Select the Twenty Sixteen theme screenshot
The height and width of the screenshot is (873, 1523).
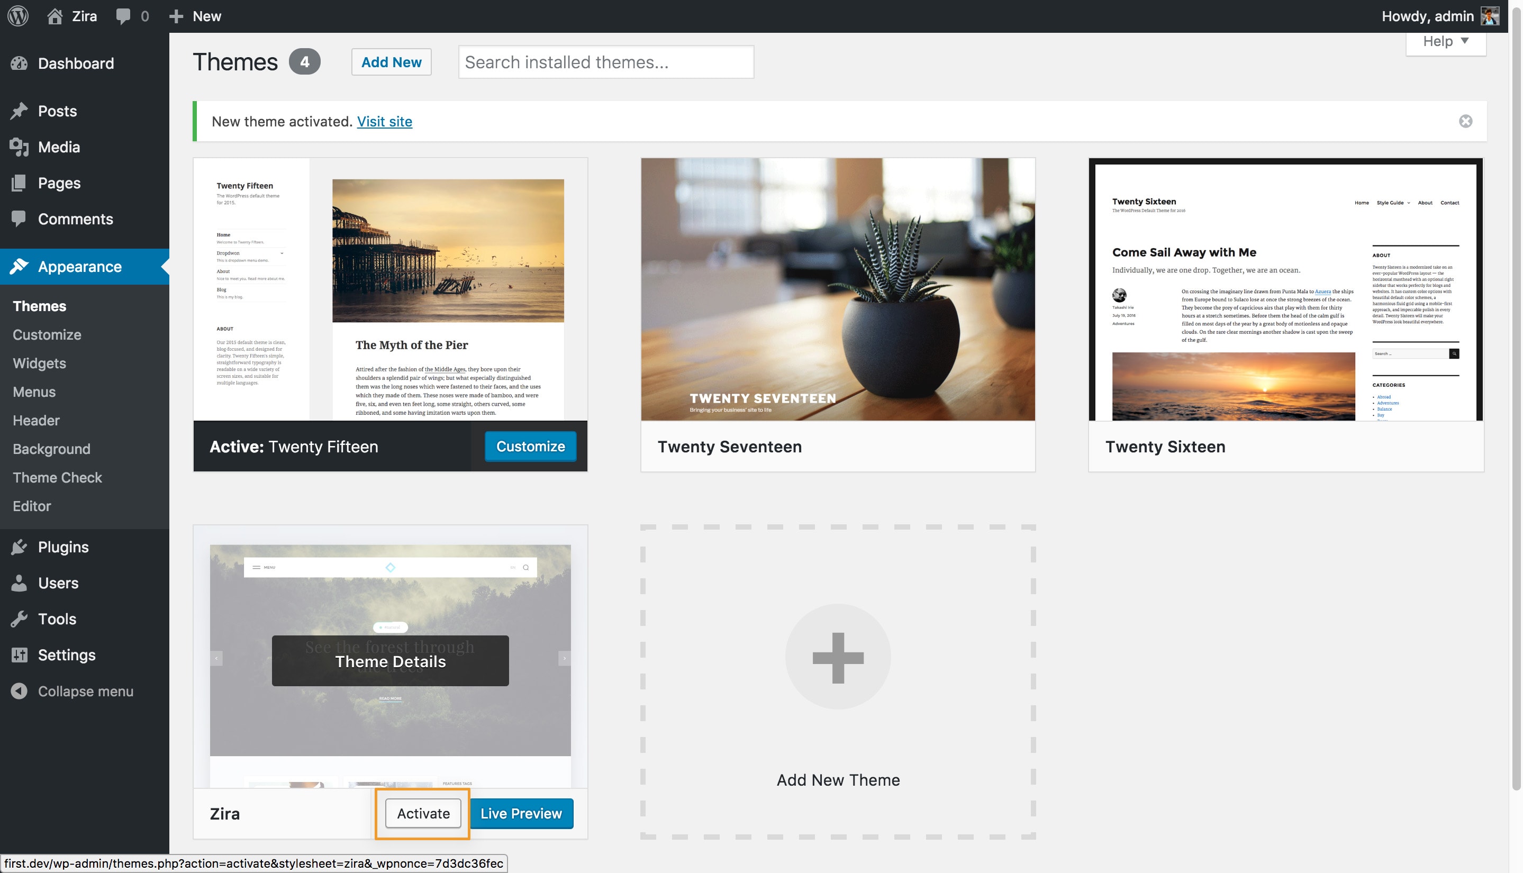coord(1285,289)
